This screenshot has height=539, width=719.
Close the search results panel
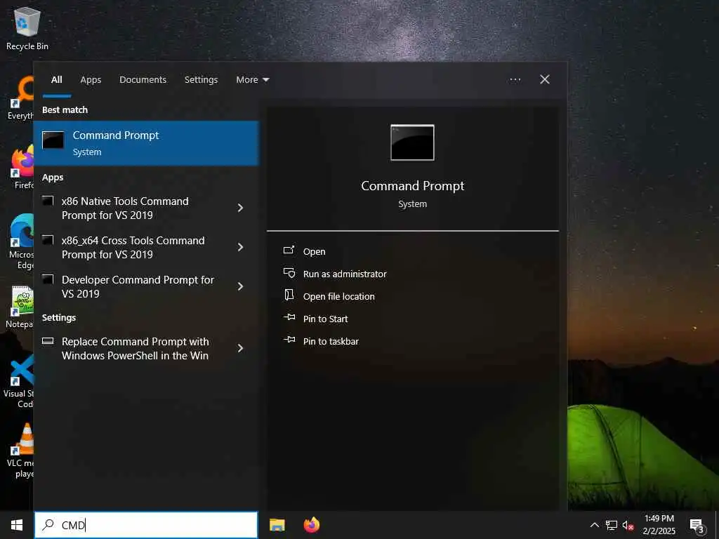pos(545,80)
